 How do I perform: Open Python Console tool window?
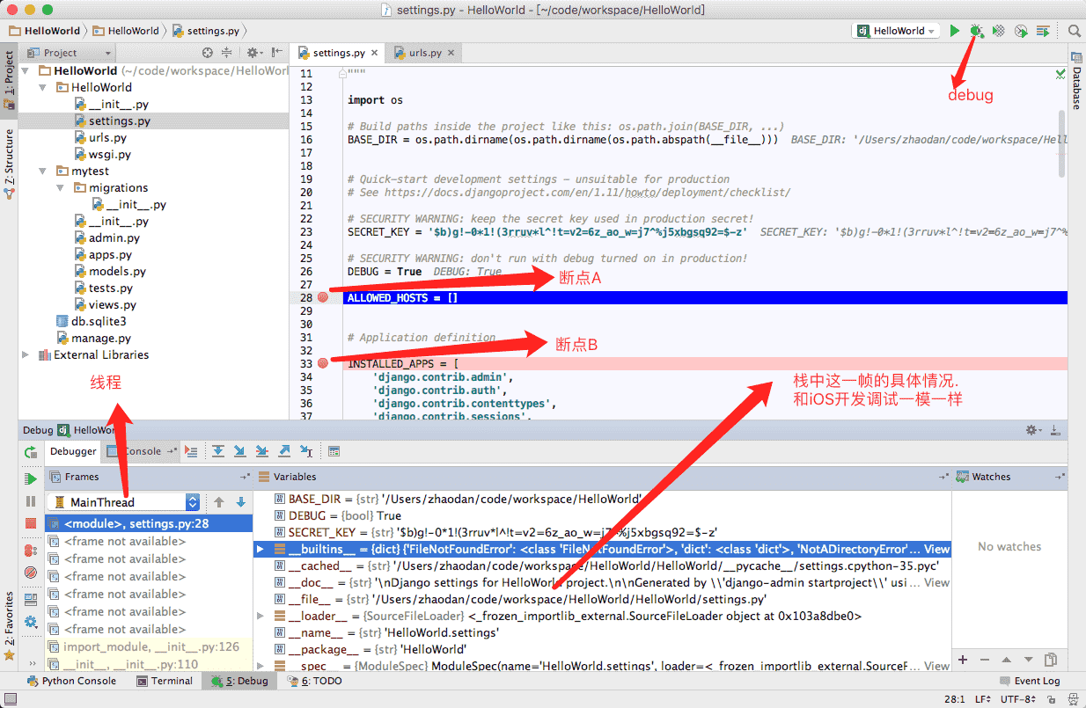coord(71,681)
